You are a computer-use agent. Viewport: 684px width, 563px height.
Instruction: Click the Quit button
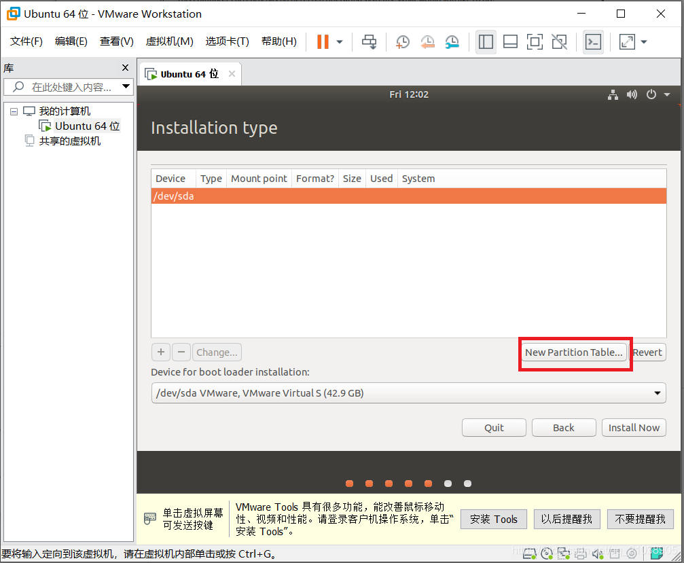pos(494,428)
